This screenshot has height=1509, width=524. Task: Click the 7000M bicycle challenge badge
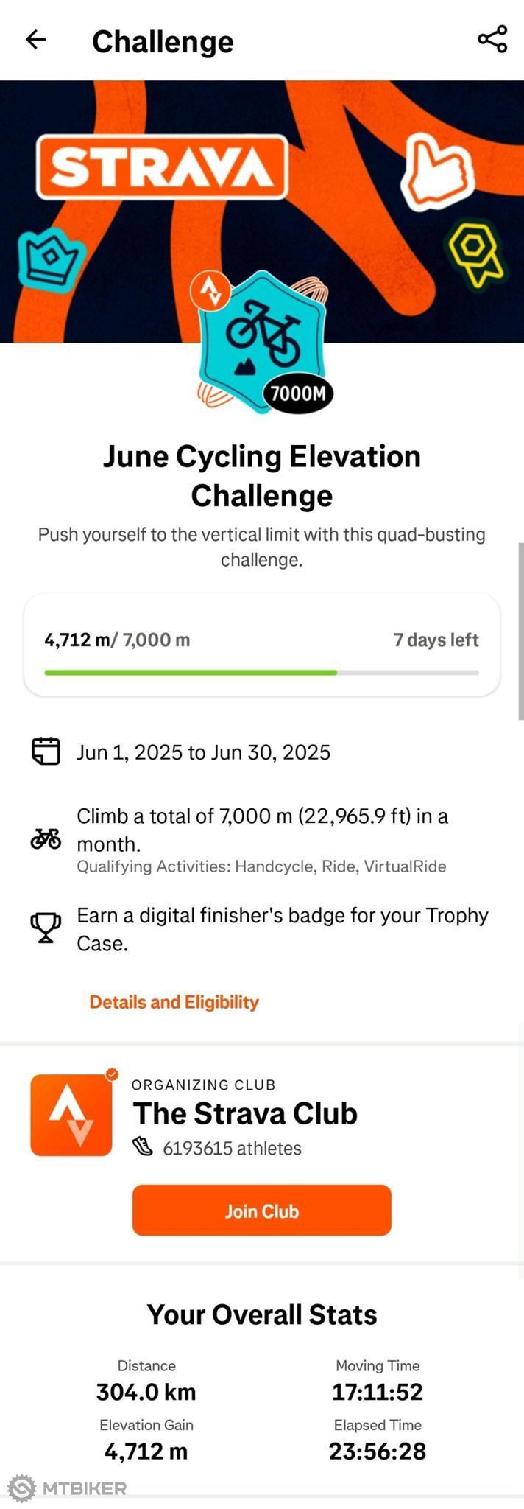(x=264, y=341)
